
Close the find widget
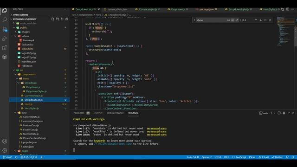point(270,20)
